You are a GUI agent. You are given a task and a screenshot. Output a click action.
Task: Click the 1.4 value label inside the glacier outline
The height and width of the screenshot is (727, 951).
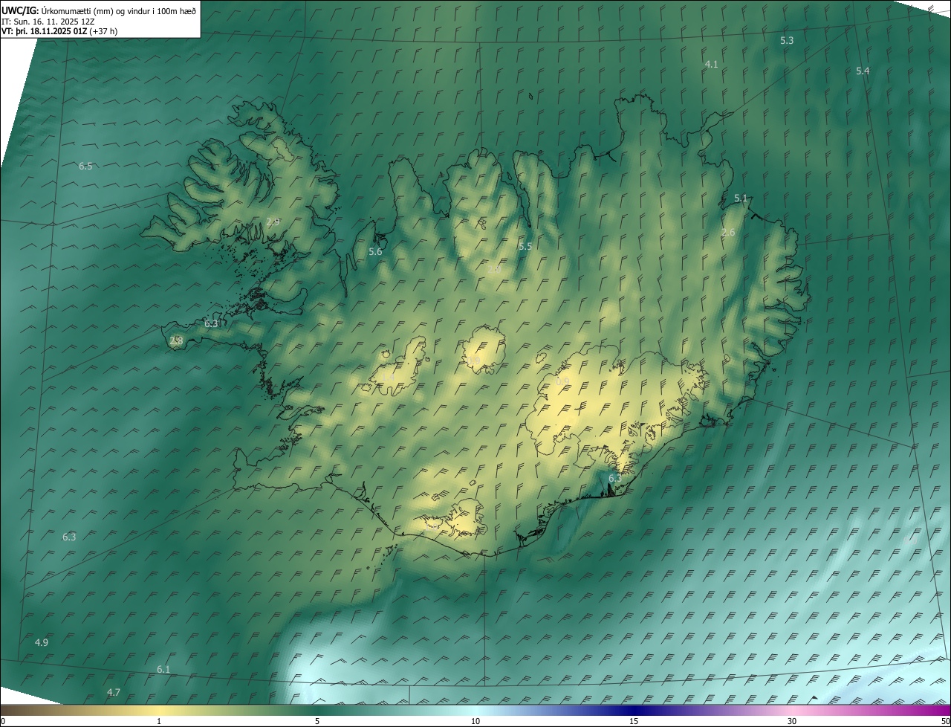tap(388, 378)
